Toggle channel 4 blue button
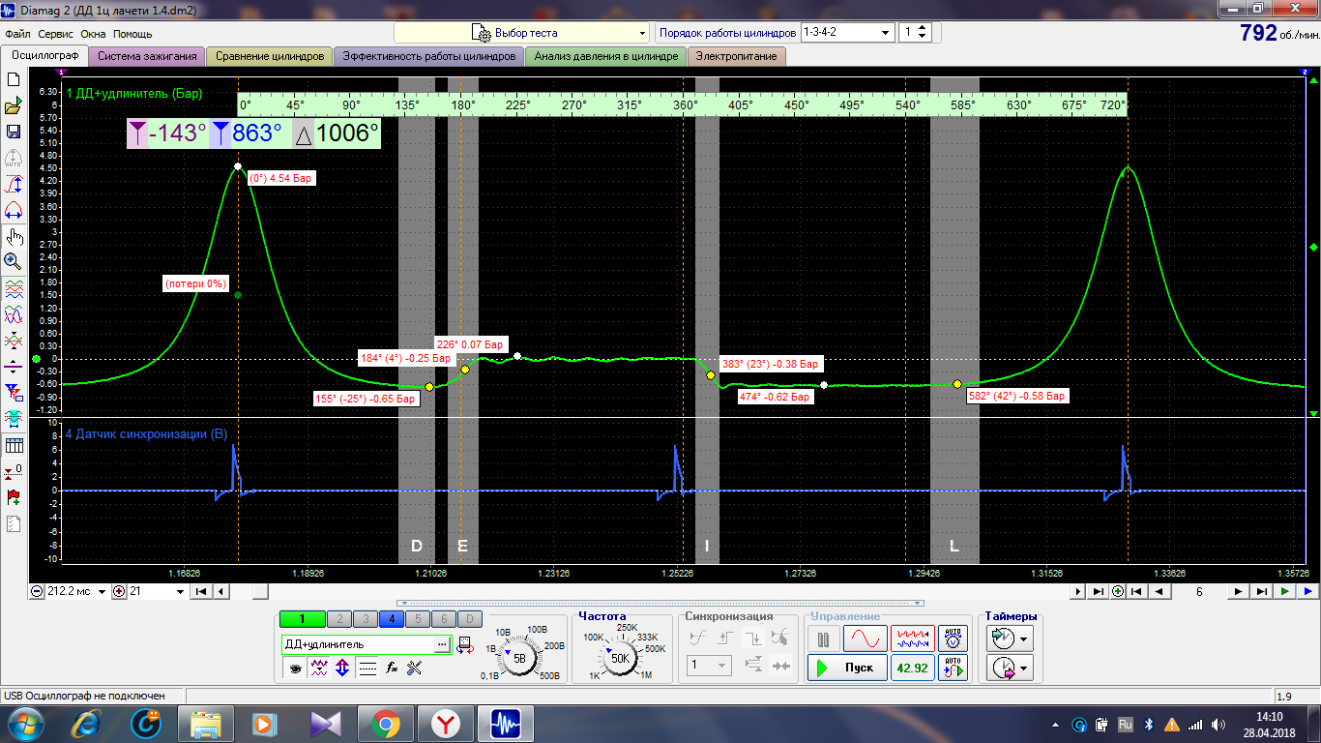This screenshot has height=743, width=1321. point(391,619)
